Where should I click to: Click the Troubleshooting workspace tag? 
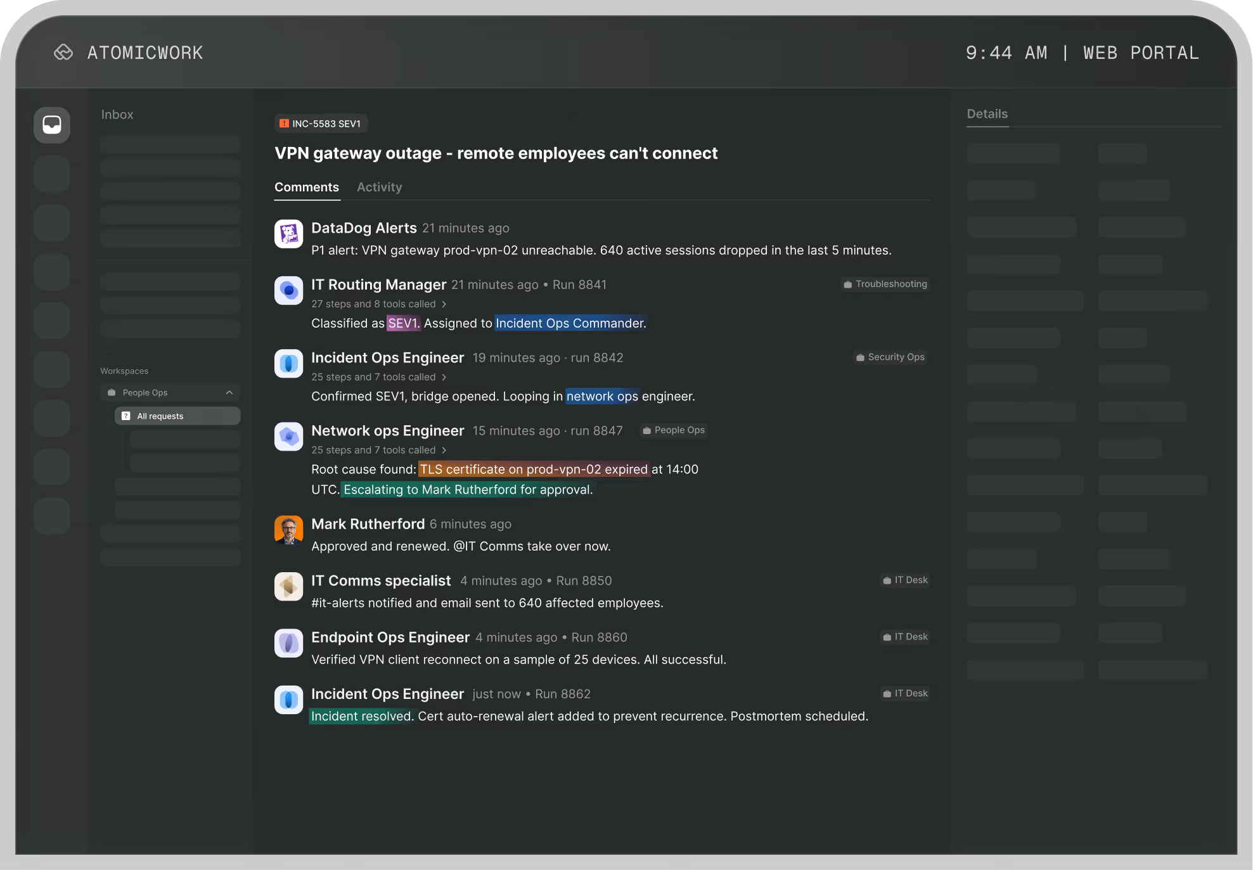point(885,285)
